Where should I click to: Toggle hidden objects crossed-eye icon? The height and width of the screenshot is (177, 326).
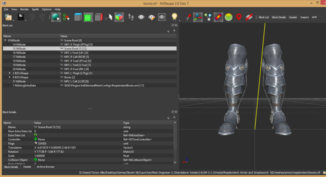[249, 17]
